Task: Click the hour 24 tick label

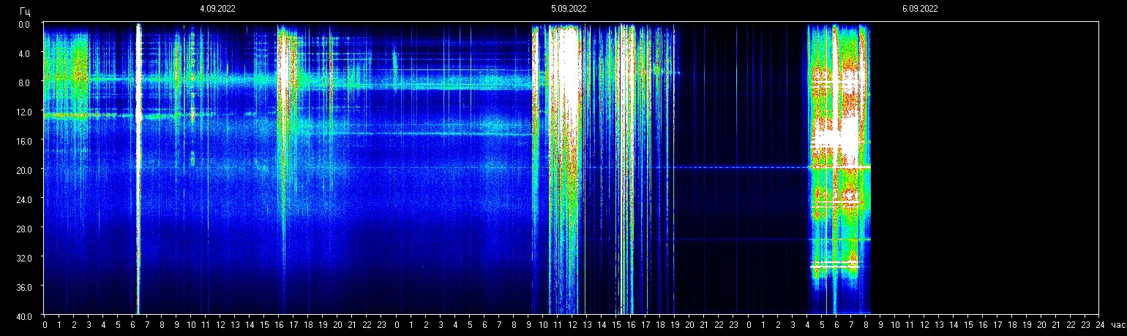Action: pos(1099,325)
